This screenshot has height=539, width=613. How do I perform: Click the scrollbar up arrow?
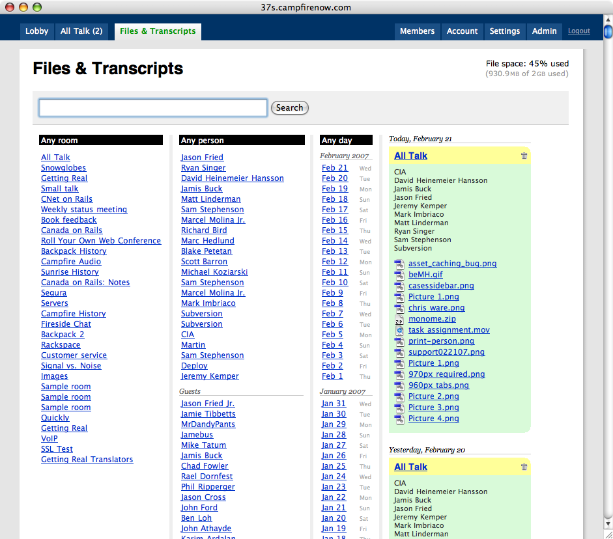tap(608, 19)
